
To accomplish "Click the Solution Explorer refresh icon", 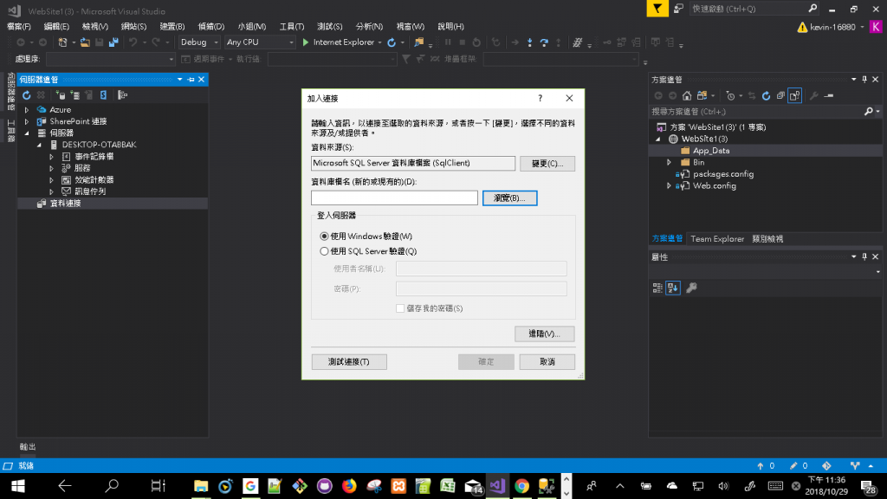I will pyautogui.click(x=766, y=95).
